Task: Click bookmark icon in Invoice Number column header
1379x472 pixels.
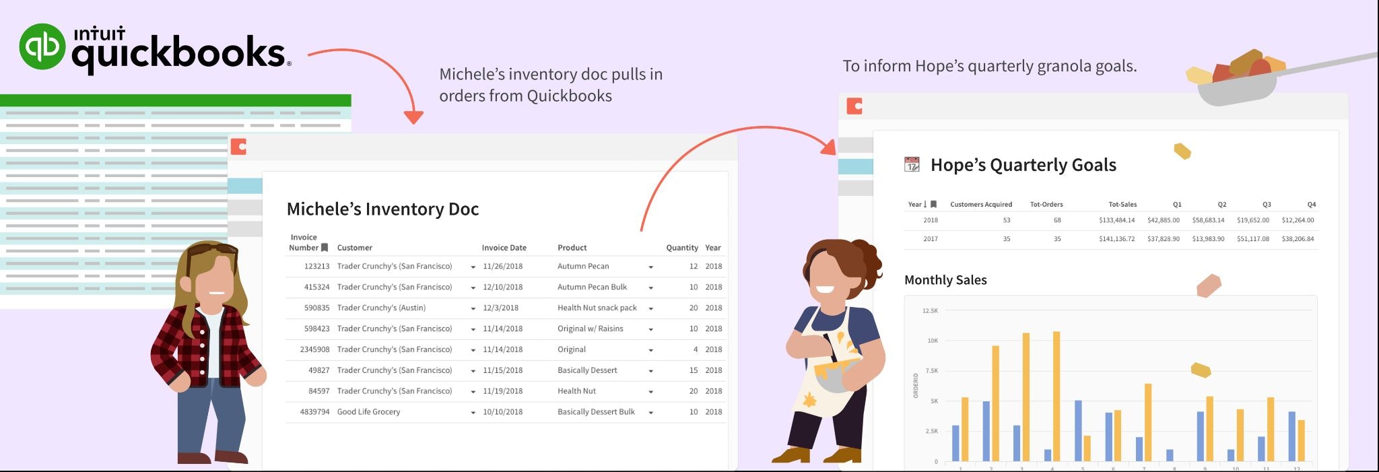Action: click(325, 247)
